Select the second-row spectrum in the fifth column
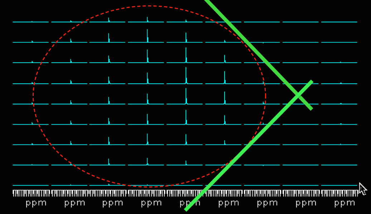 pos(185,39)
